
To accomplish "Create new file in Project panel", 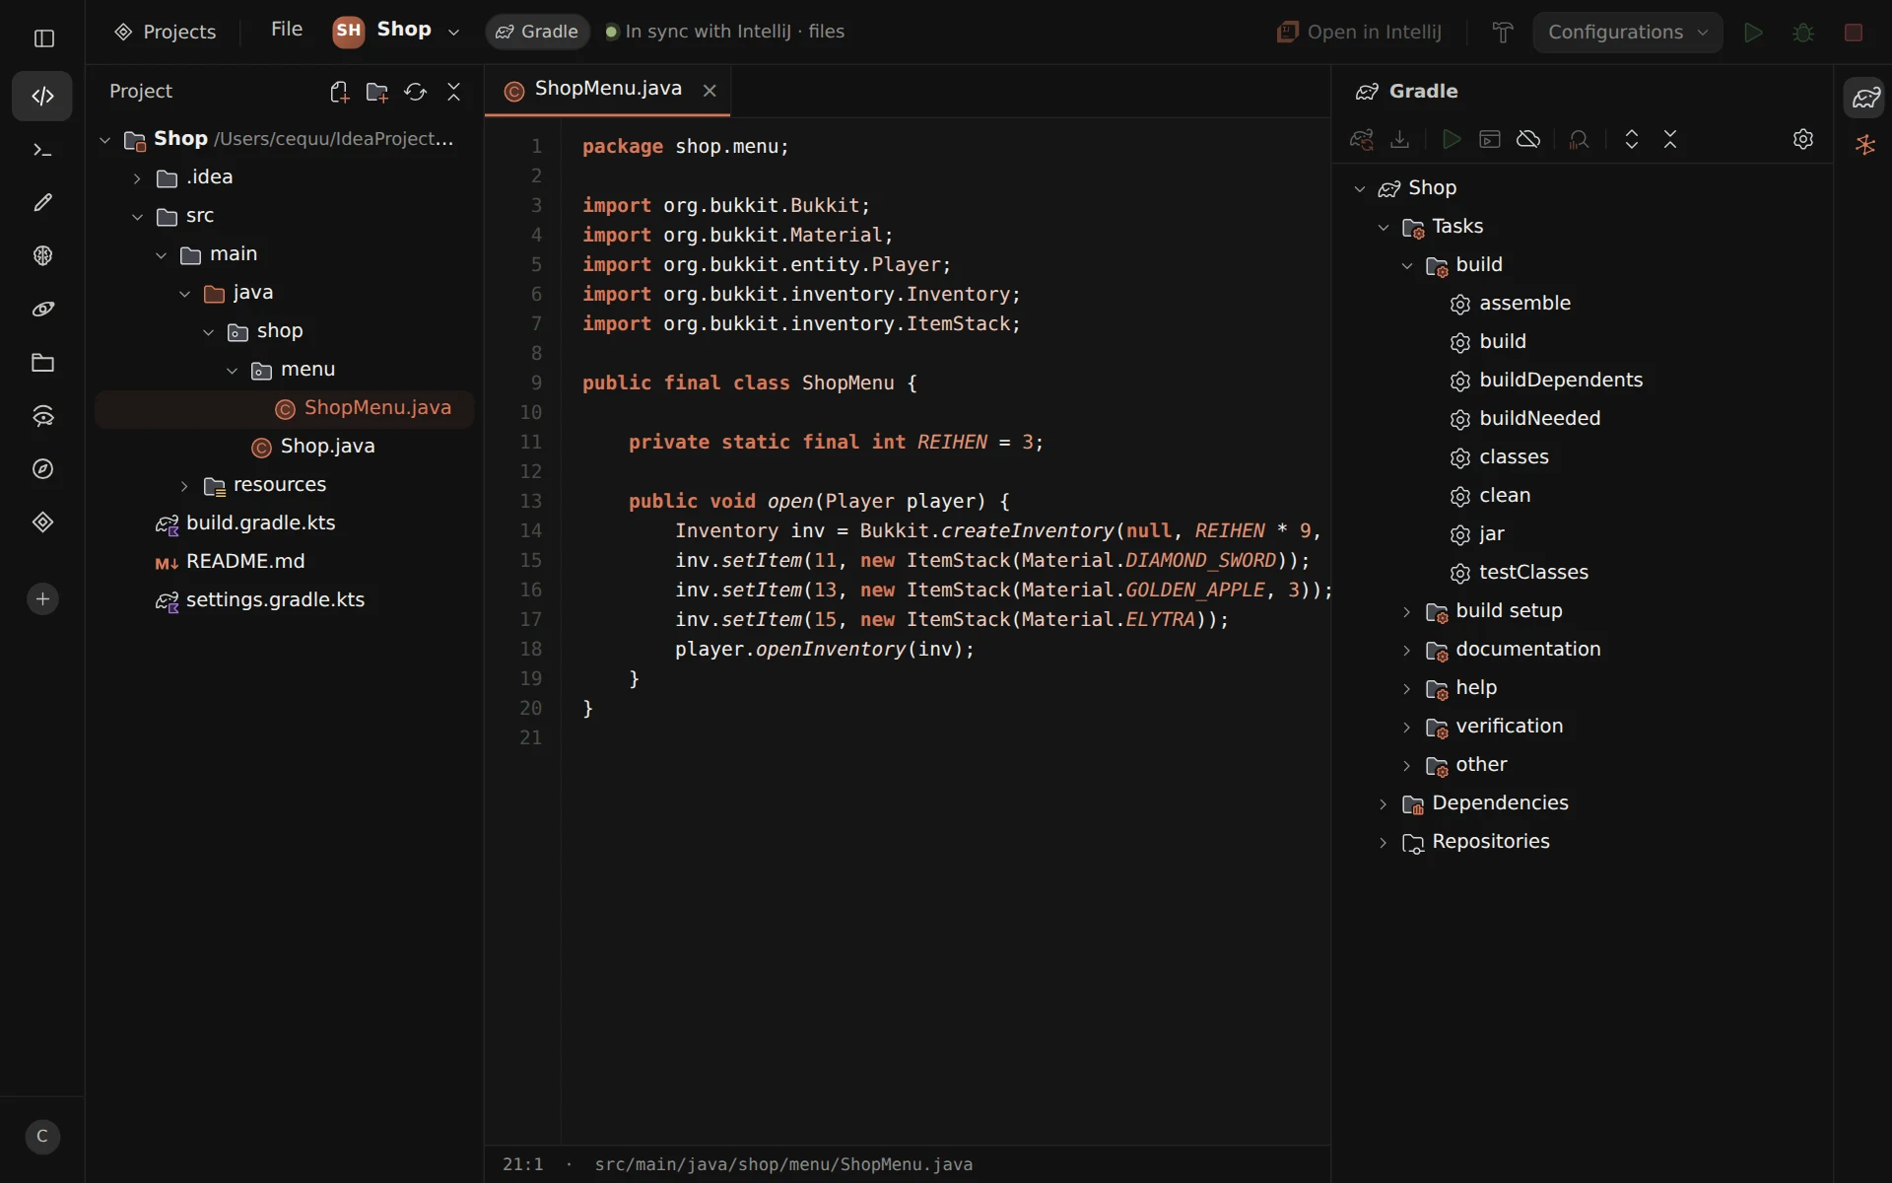I will [339, 92].
